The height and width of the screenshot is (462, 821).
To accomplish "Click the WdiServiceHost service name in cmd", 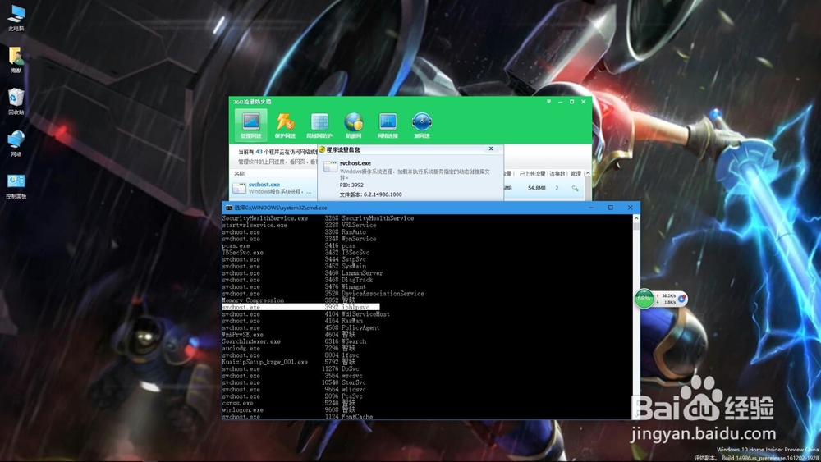I will tap(366, 314).
